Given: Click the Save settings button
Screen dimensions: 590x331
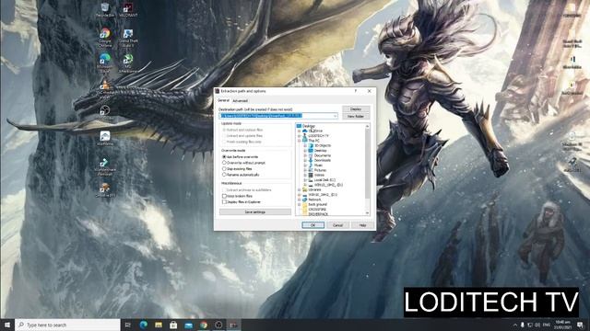Looking at the screenshot, I should point(255,212).
